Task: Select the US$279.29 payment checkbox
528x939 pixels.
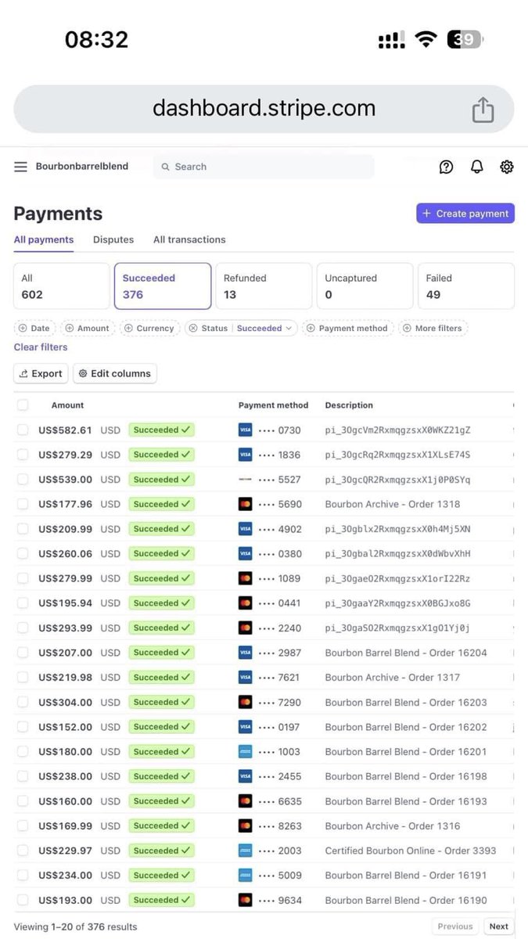Action: tap(23, 455)
